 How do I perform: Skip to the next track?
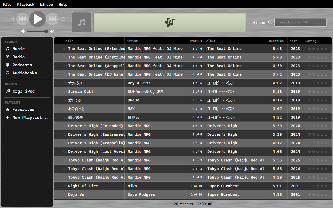coord(52,19)
